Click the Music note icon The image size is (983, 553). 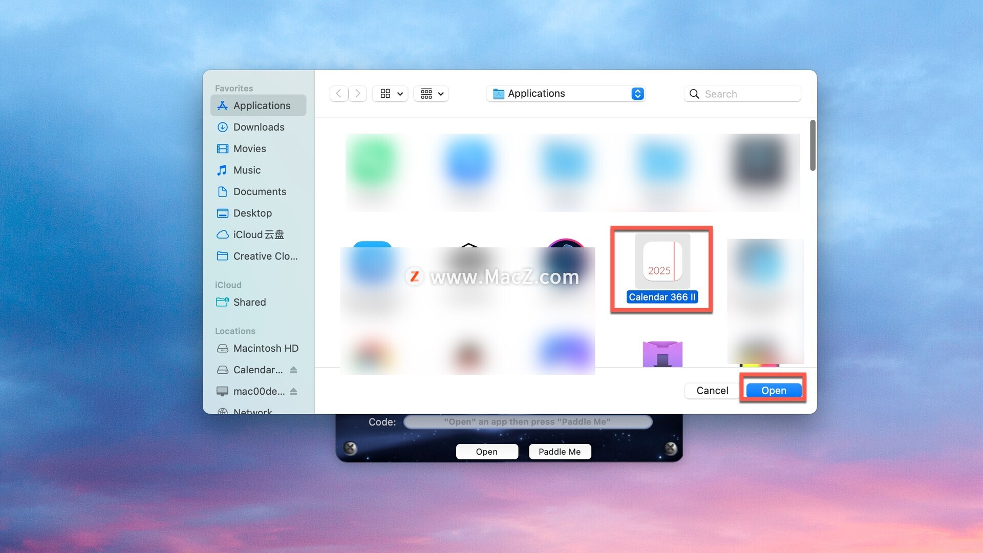222,170
